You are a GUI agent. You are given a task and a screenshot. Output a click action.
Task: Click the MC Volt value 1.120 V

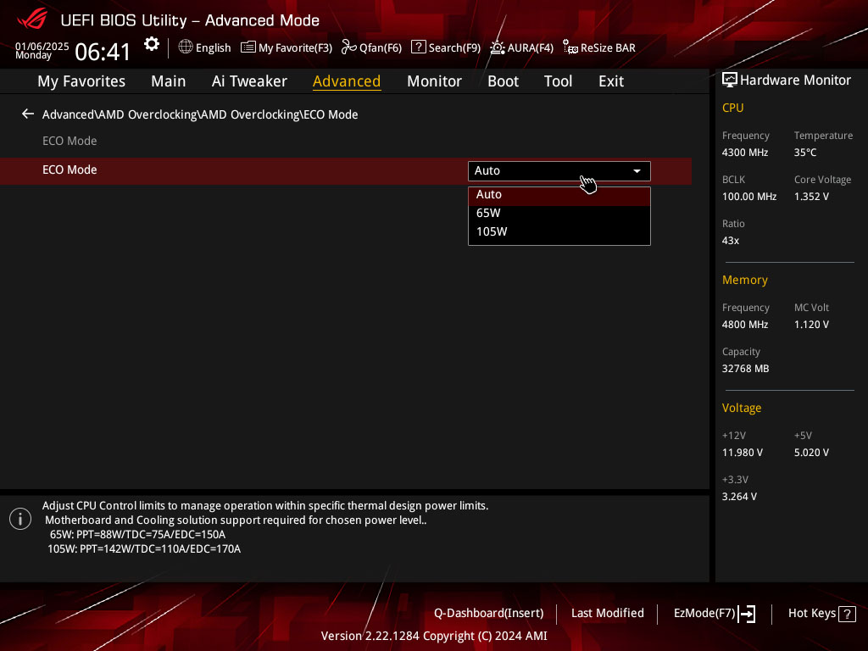[811, 325]
